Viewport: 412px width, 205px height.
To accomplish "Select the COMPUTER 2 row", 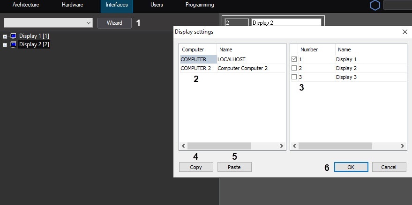I will [x=196, y=68].
